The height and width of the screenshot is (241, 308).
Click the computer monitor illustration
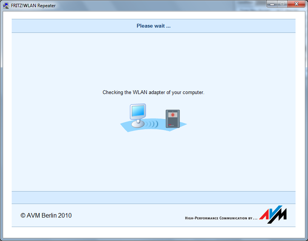tap(138, 112)
